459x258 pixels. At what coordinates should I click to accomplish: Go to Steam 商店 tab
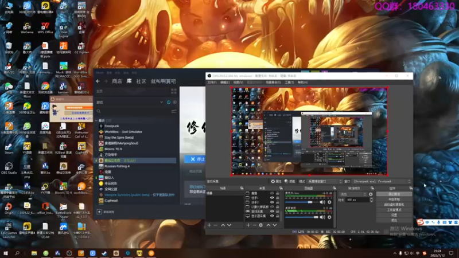[117, 81]
